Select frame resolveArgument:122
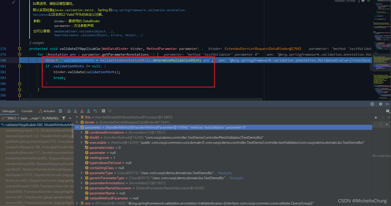The width and height of the screenshot is (391, 206). coord(37,136)
